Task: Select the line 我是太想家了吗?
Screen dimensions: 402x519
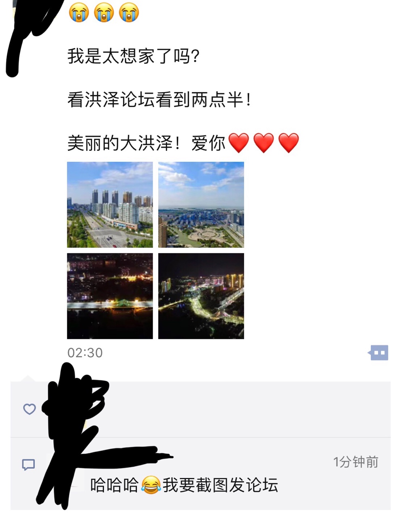Action: (x=134, y=56)
